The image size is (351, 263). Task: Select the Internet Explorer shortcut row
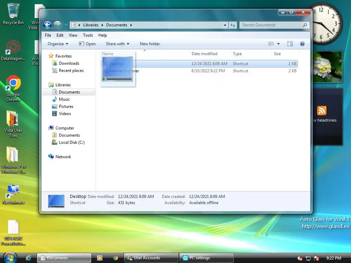click(199, 71)
